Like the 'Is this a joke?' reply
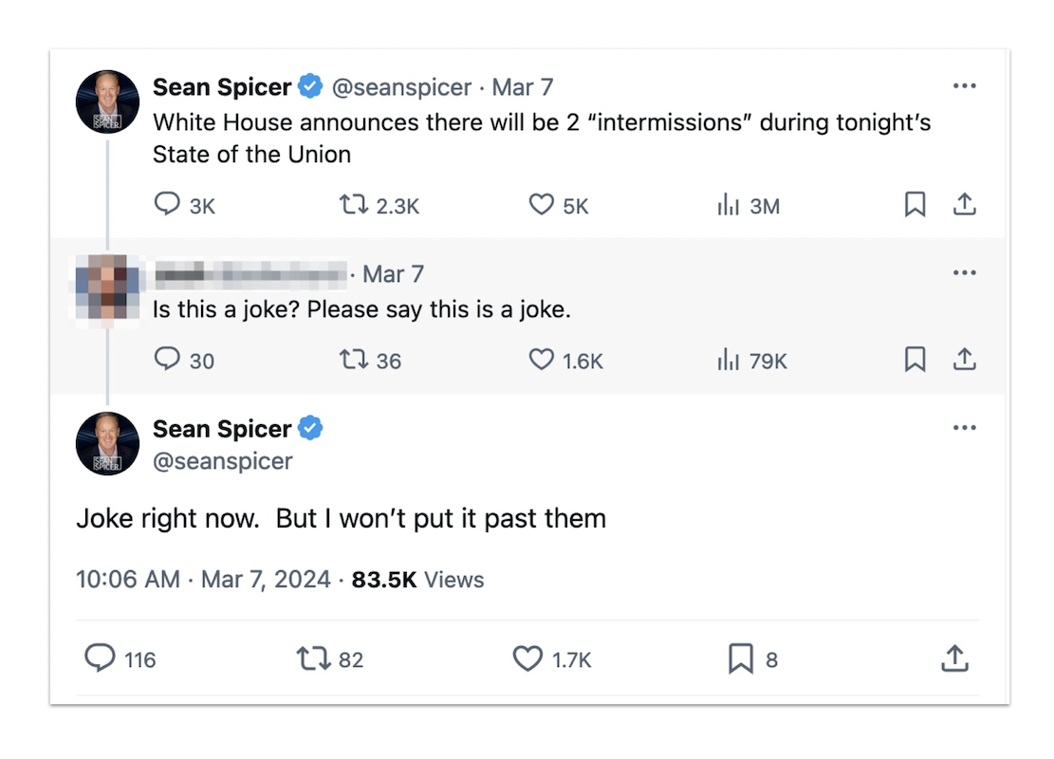 [542, 360]
